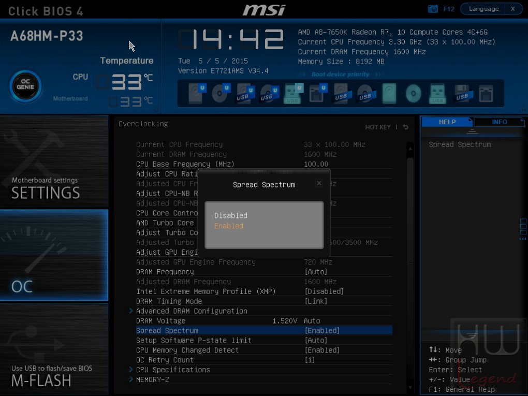Click the Language button
The image size is (528, 396).
[x=483, y=9]
